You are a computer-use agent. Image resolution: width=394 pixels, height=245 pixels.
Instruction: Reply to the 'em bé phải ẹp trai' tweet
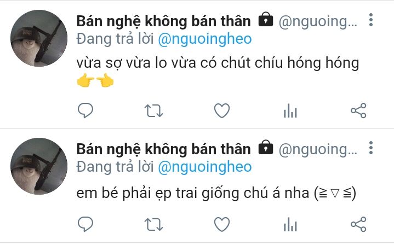pos(85,224)
